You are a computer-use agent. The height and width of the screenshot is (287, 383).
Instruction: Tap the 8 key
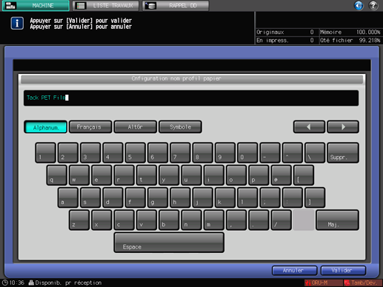[x=203, y=152]
